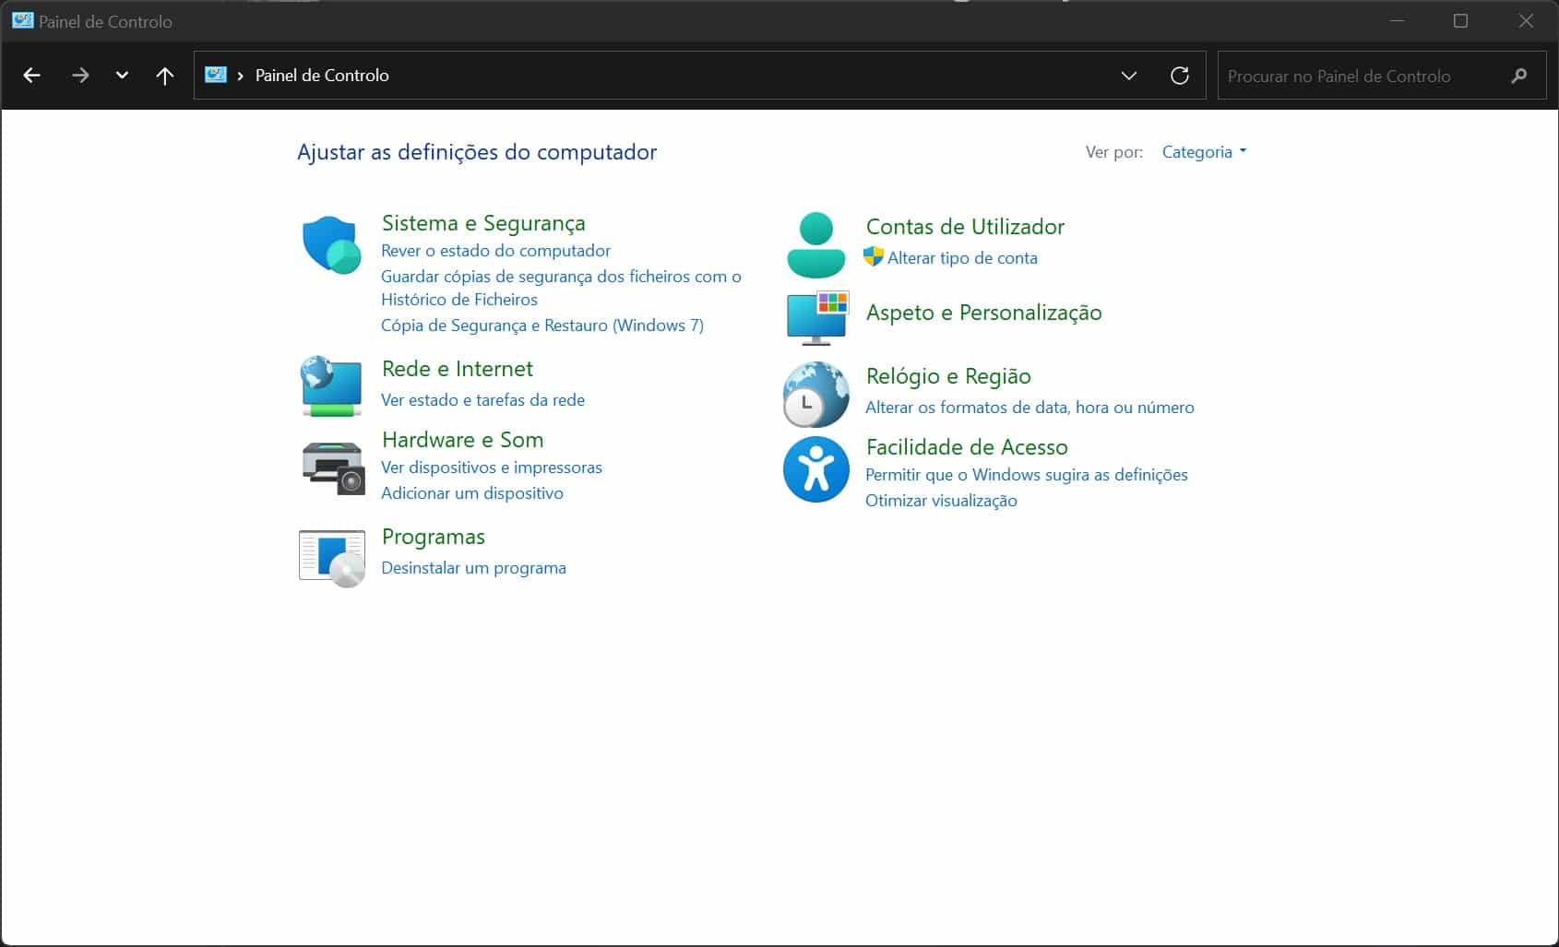Click the Contas de Utilizador person icon
This screenshot has width=1559, height=947.
[815, 245]
